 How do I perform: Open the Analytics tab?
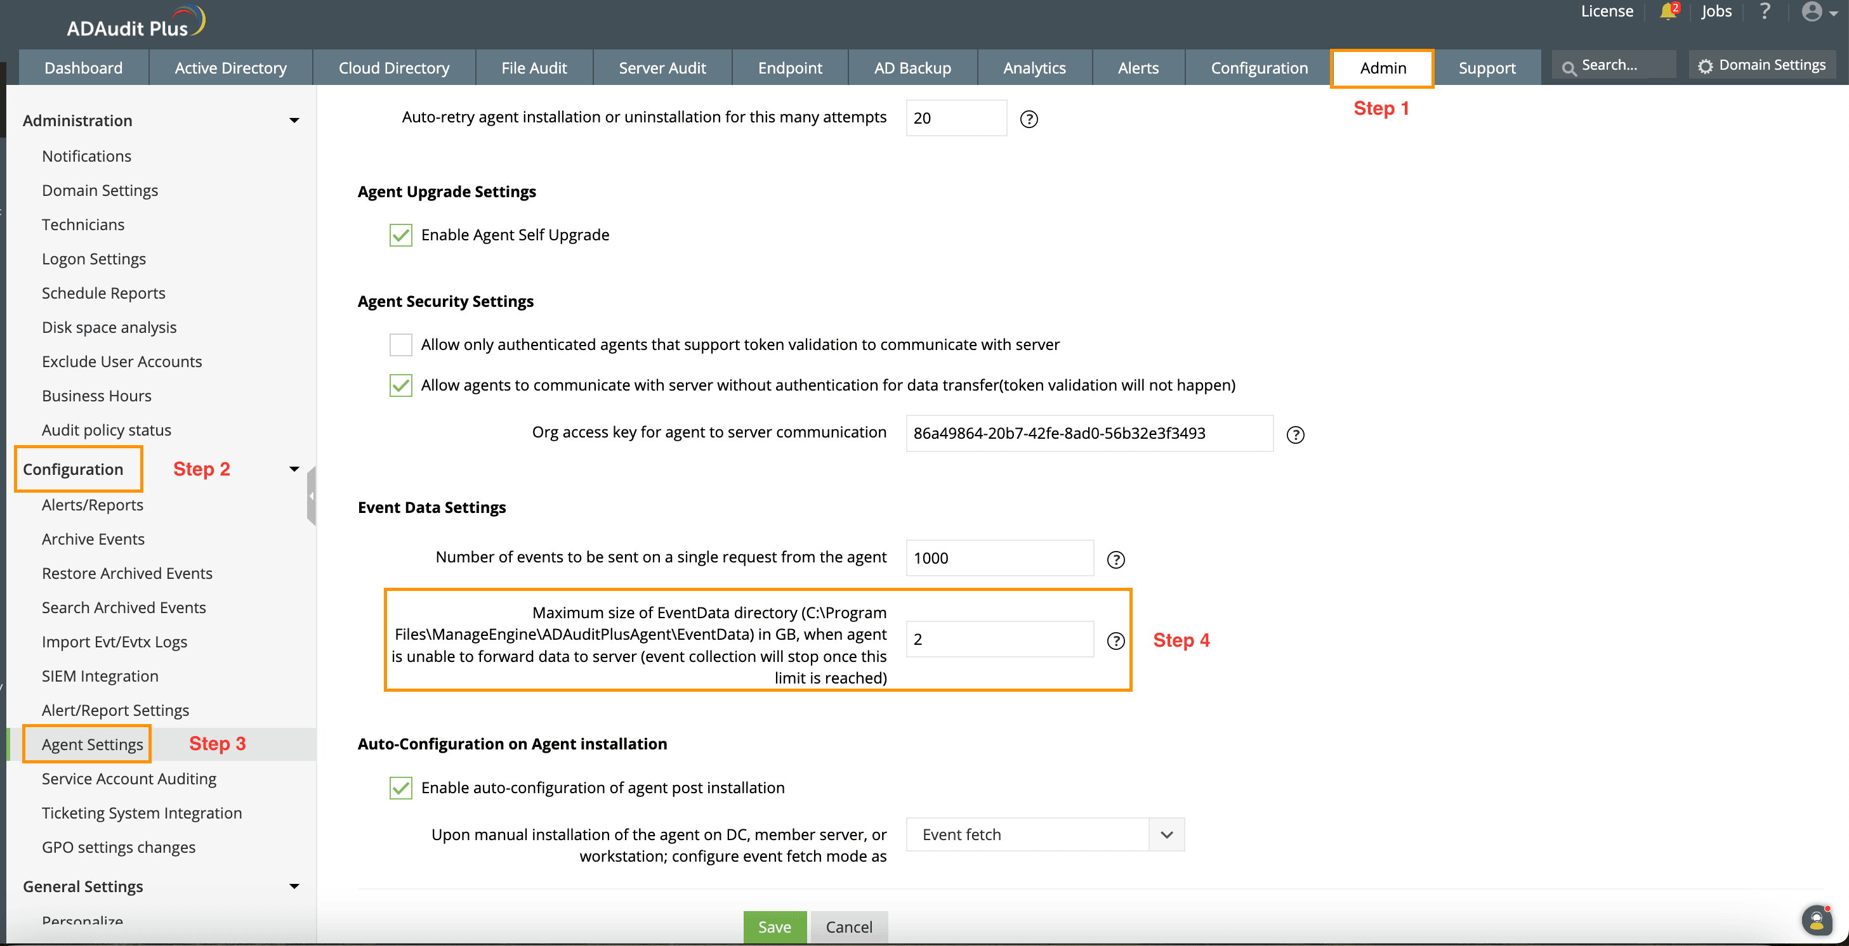click(1034, 68)
